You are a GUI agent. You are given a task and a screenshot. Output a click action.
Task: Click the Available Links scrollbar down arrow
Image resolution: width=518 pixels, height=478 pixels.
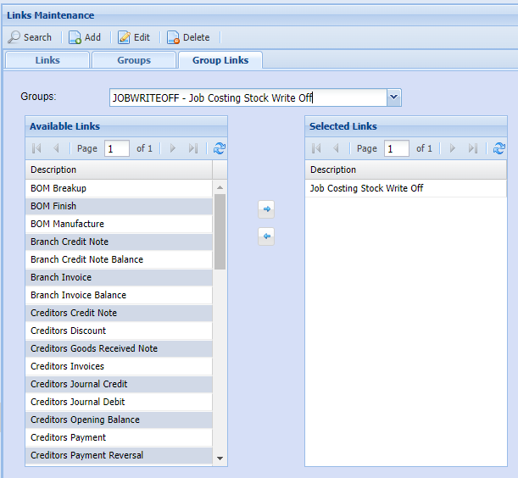pos(220,459)
